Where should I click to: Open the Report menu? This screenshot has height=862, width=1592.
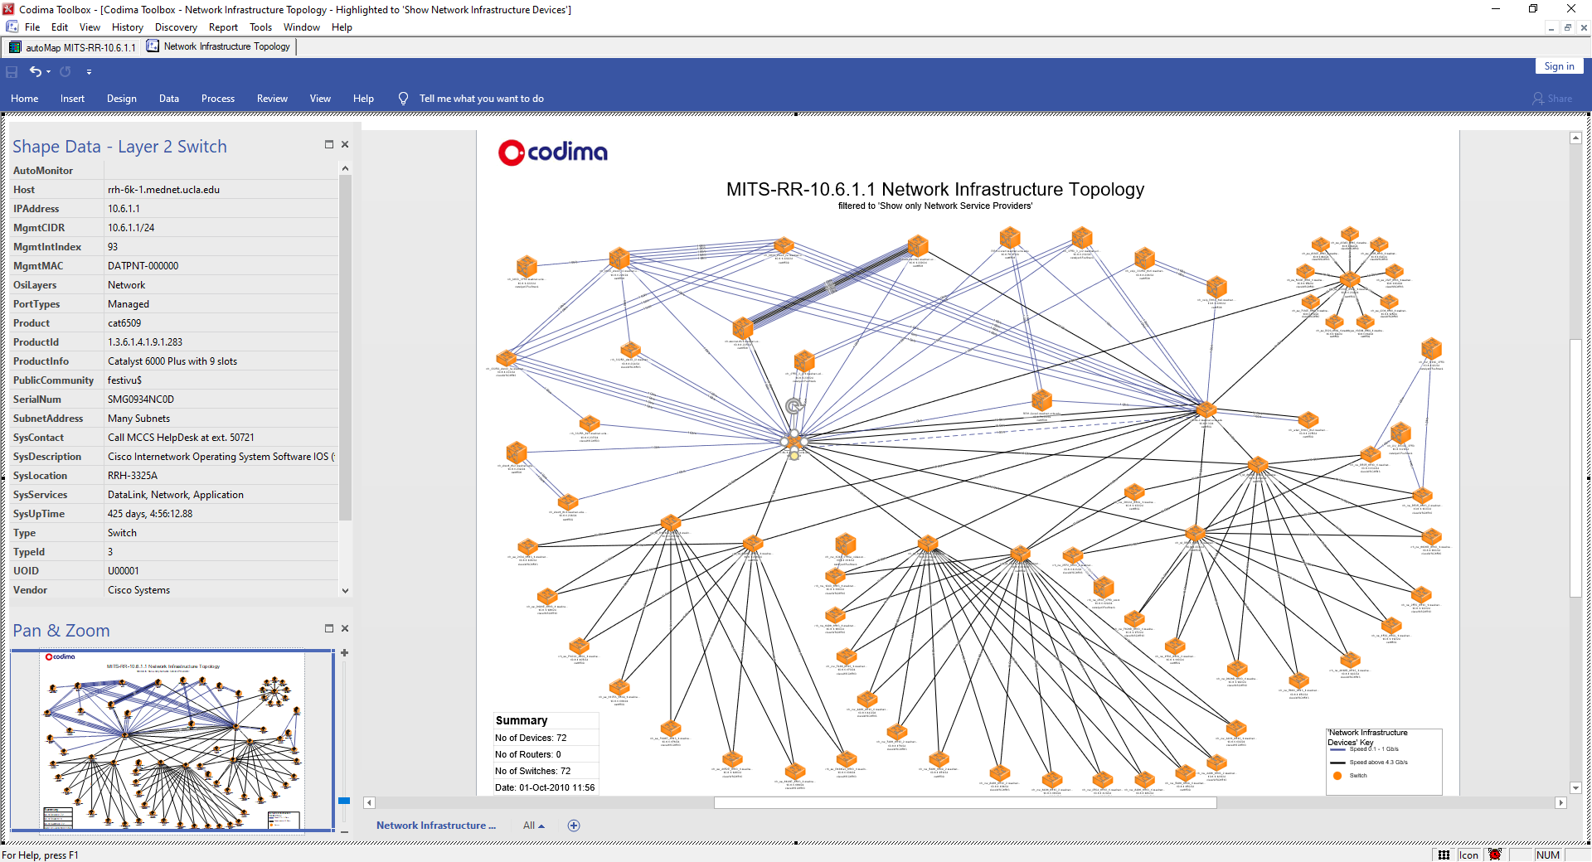tap(223, 27)
